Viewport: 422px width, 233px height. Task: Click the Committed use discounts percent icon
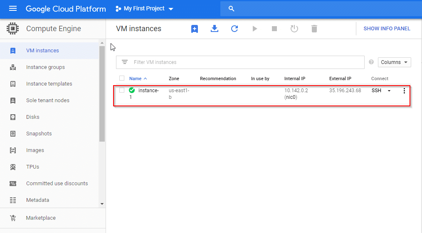click(x=12, y=184)
